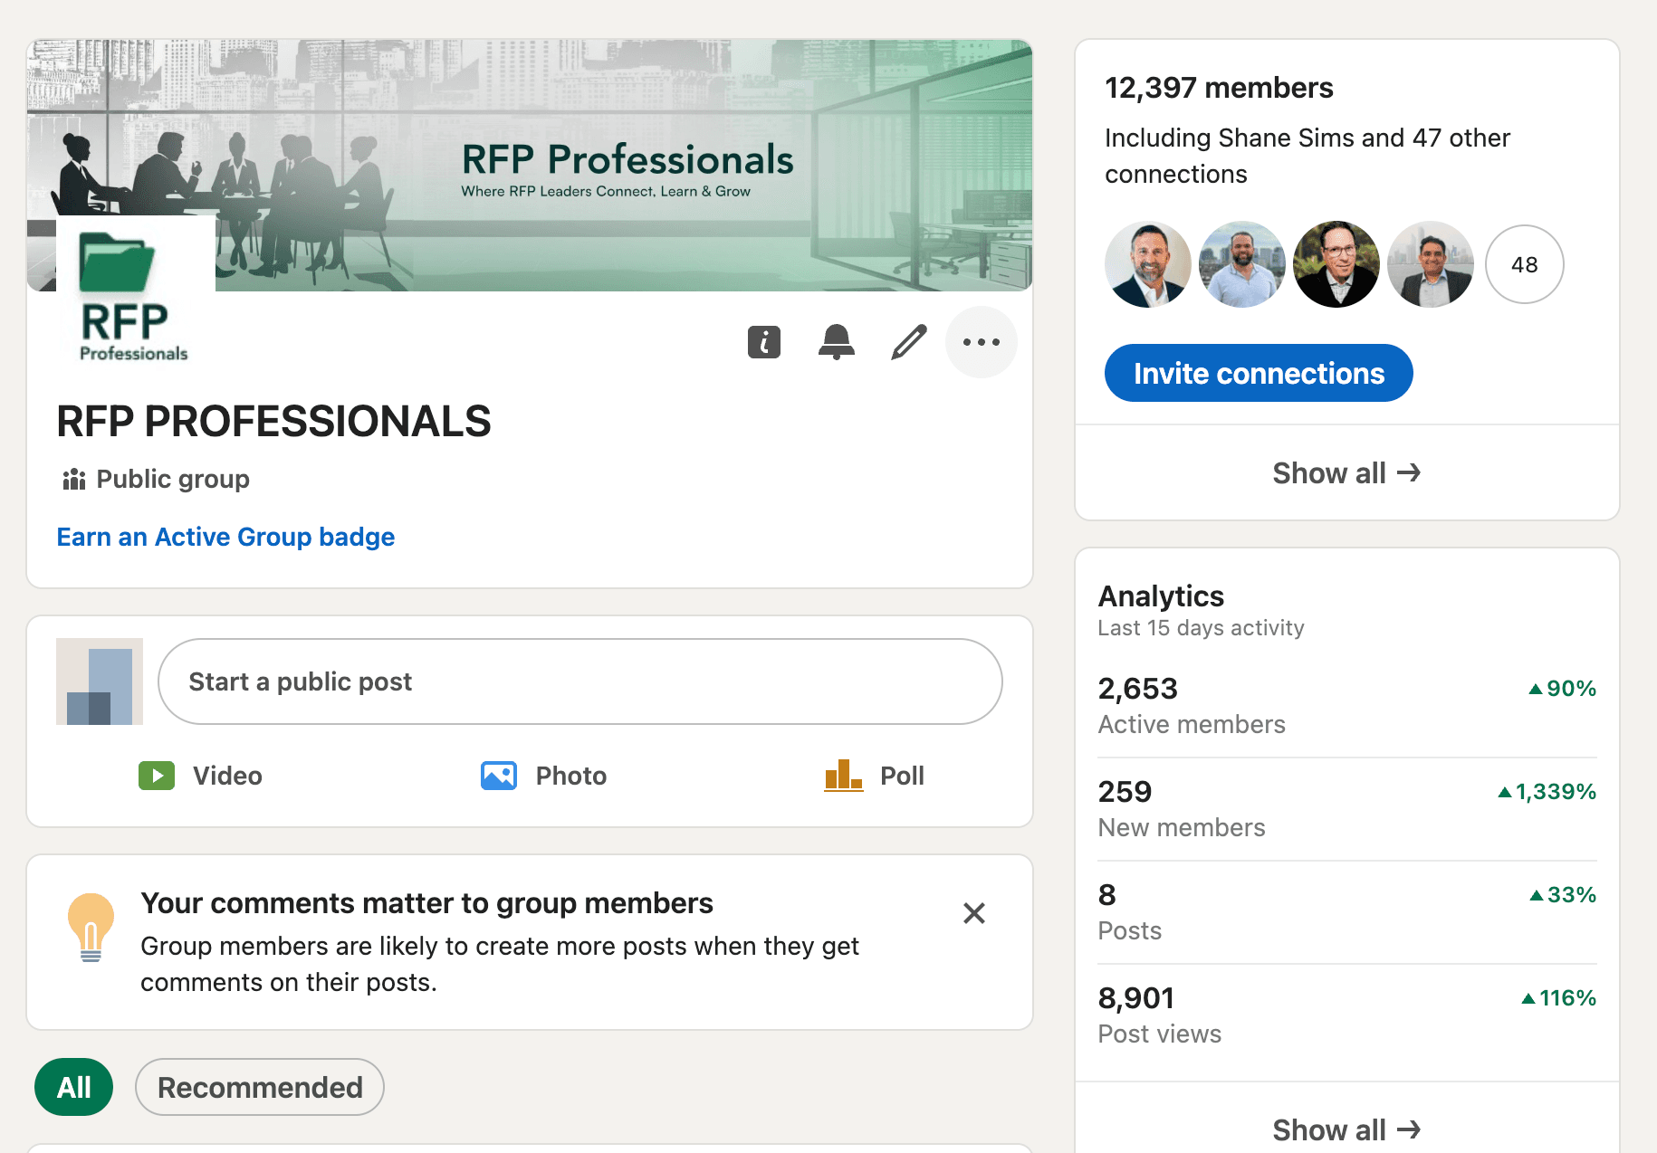
Task: Toggle the group notification bell
Action: tap(836, 342)
